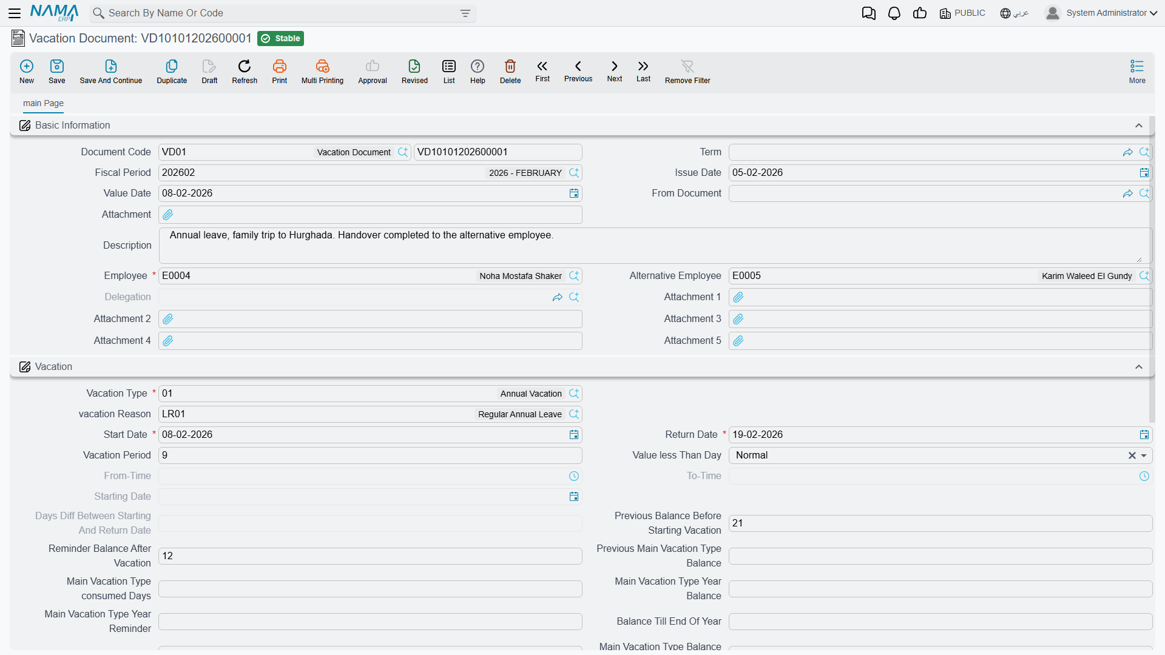The image size is (1165, 655).
Task: Click the Revised toolbar icon
Action: pyautogui.click(x=414, y=66)
